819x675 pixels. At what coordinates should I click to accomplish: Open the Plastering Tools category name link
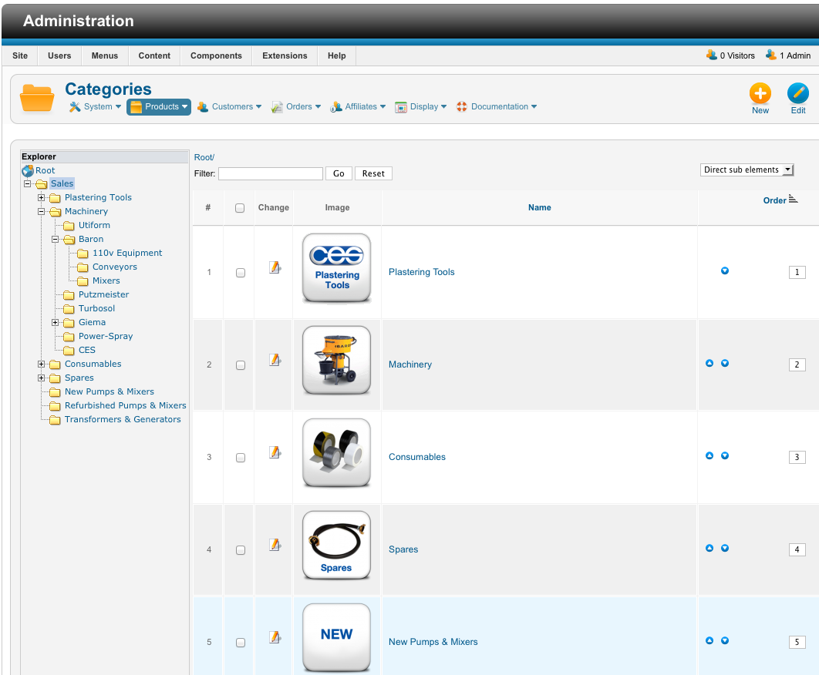(422, 272)
